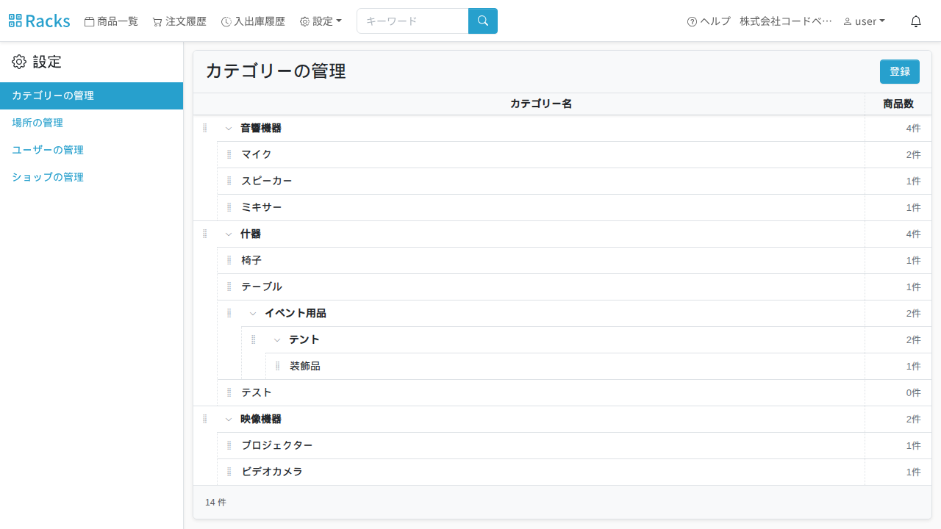Select the ミキサー category name
Viewport: 941px width, 529px height.
pos(262,207)
